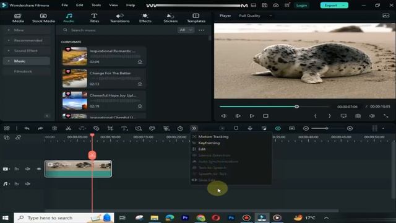Open the Speed timer tool

[x=180, y=128]
